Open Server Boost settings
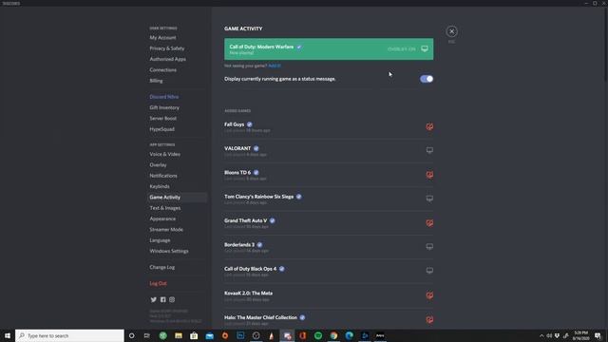 point(162,118)
